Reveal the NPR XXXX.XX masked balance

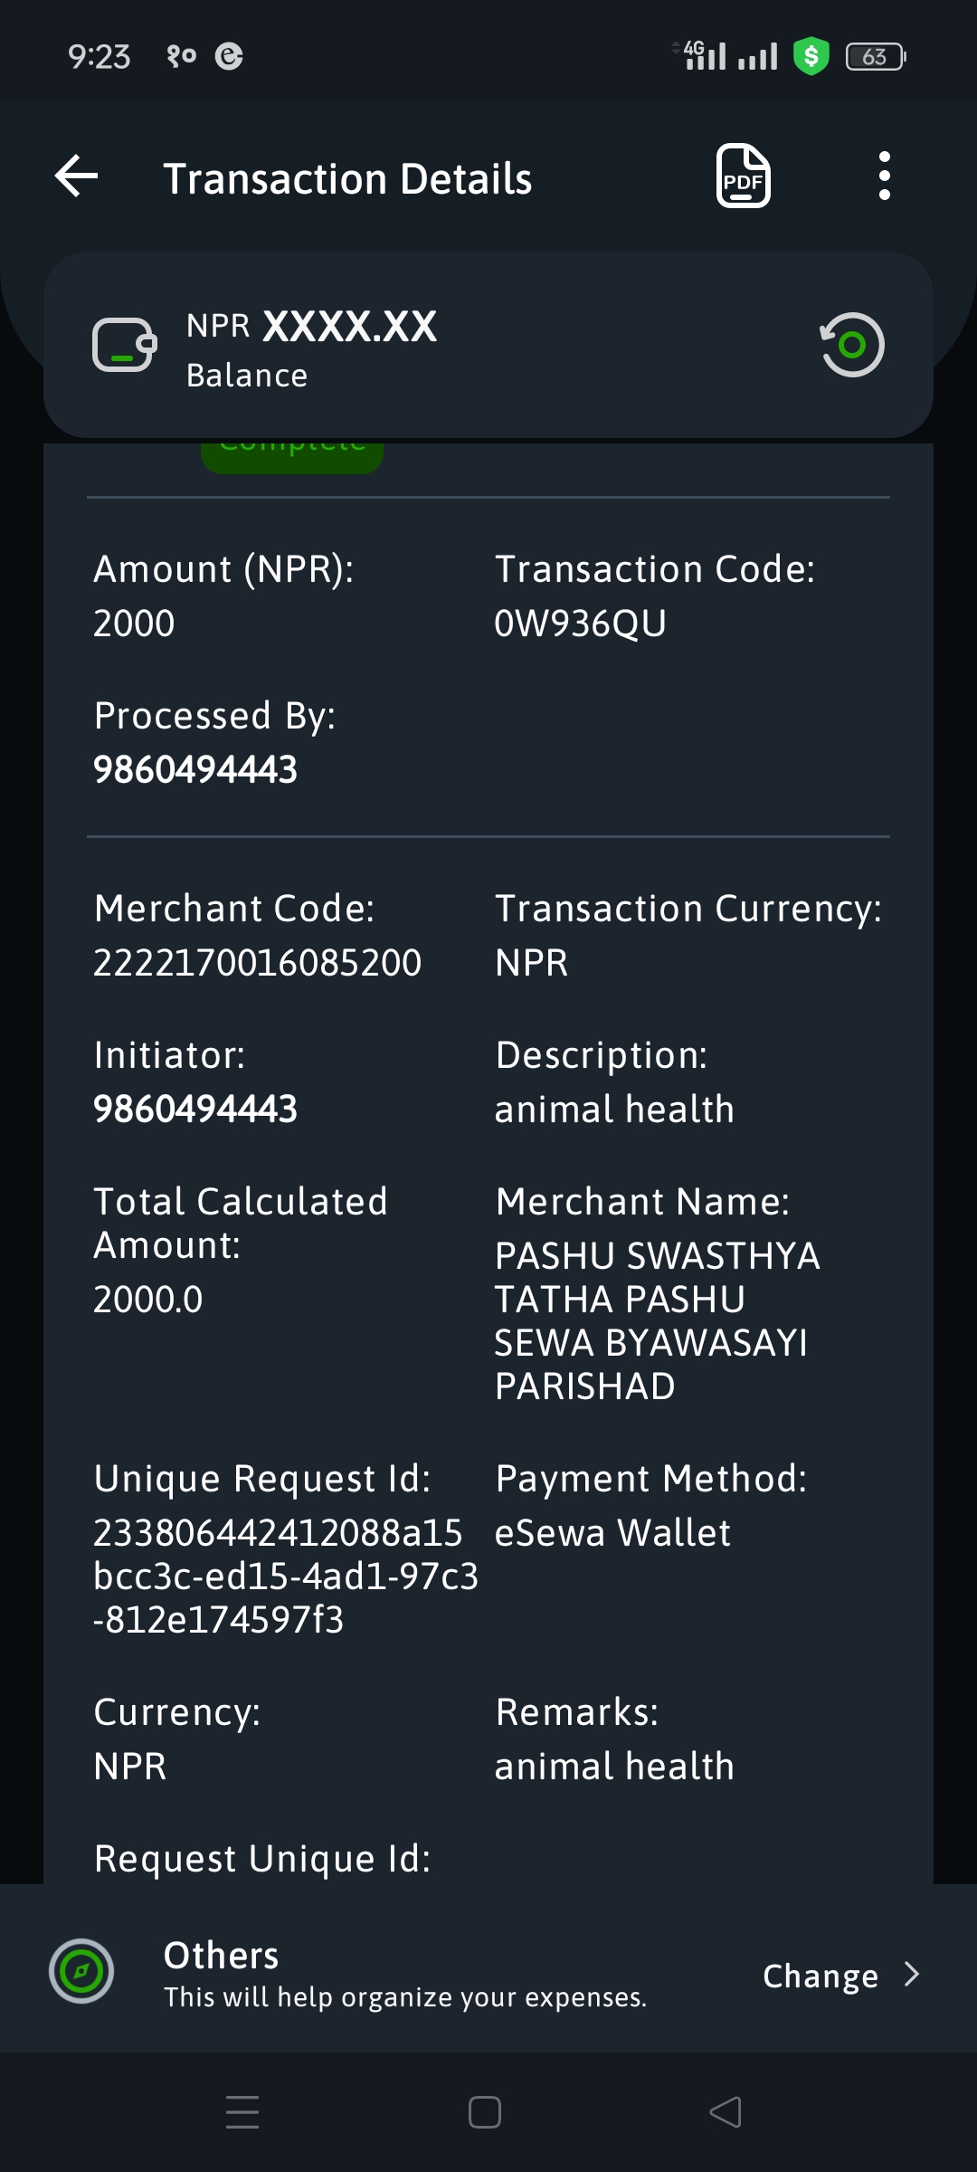[311, 326]
